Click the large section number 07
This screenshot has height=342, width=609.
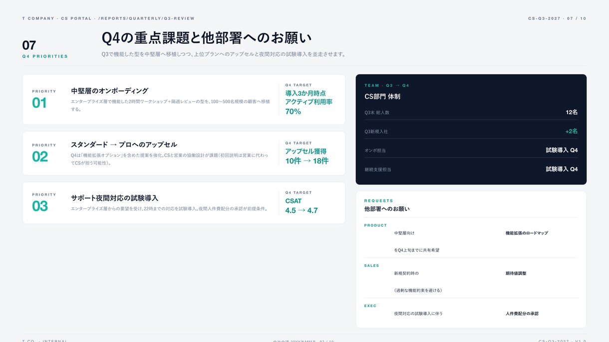(29, 45)
